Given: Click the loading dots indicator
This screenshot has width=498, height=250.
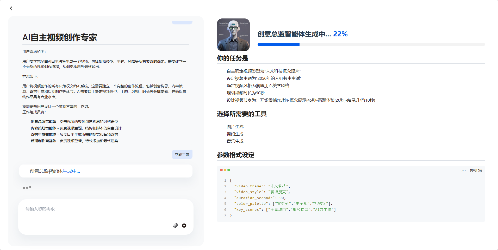Looking at the screenshot, I should [27, 187].
